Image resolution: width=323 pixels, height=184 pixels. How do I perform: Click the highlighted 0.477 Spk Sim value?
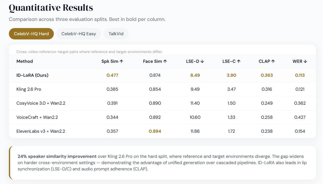coord(112,75)
